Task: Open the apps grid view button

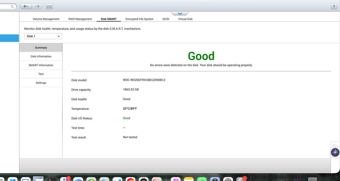Action: pos(49,6)
